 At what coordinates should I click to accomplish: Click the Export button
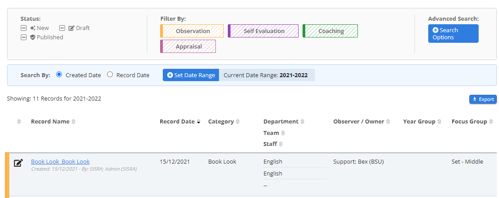click(483, 99)
